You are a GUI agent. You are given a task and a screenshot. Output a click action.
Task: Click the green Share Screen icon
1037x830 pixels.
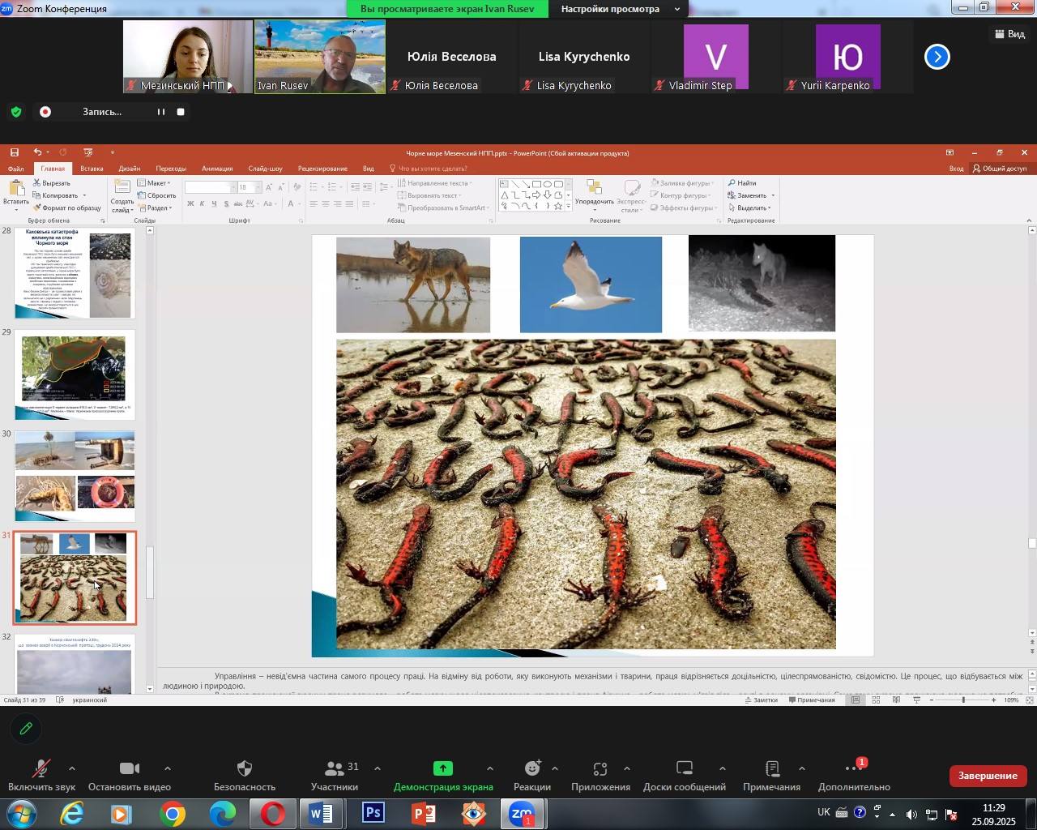(442, 769)
